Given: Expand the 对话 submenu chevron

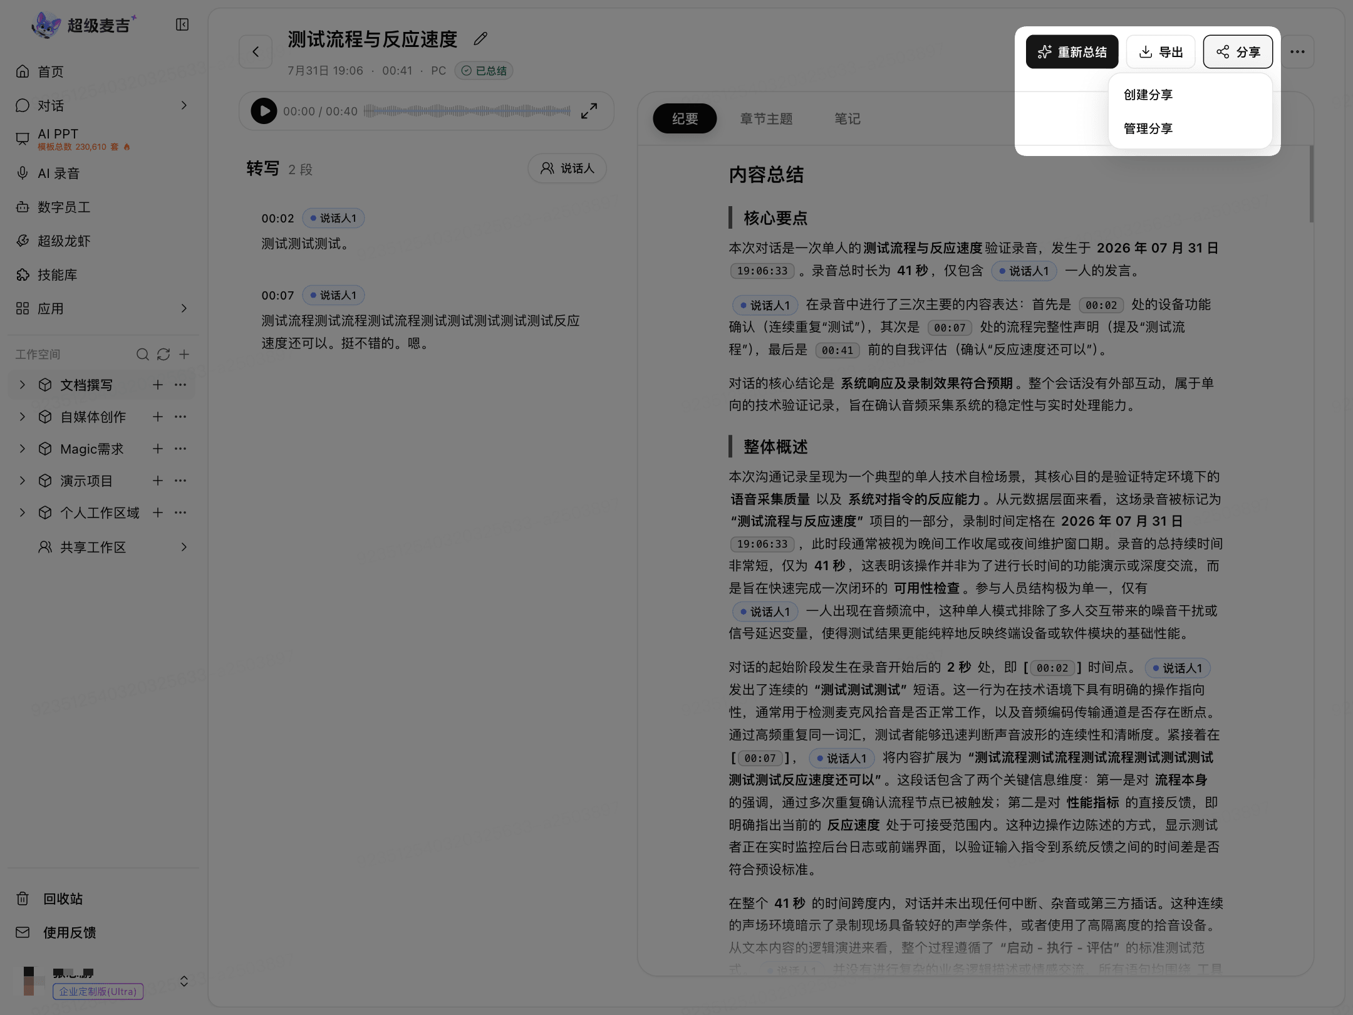Looking at the screenshot, I should pos(184,105).
